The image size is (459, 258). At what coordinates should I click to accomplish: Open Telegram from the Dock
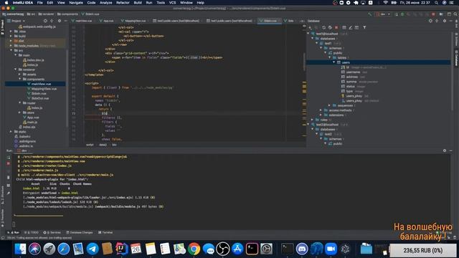pos(93,249)
